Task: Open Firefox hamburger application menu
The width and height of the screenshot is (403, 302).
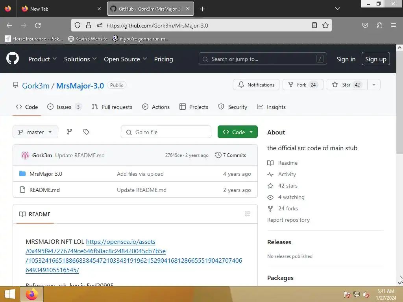Action: click(394, 25)
